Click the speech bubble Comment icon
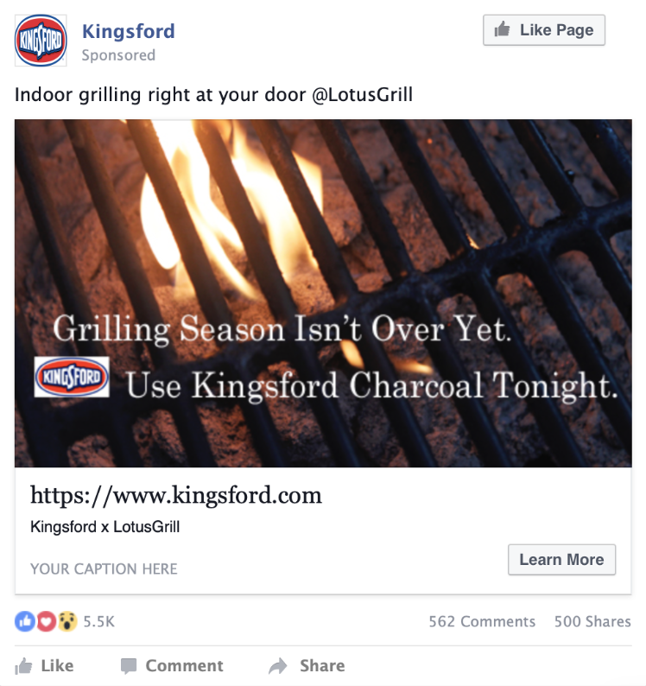 (x=129, y=666)
